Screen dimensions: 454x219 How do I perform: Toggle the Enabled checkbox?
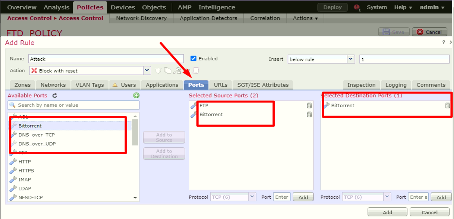tap(193, 59)
